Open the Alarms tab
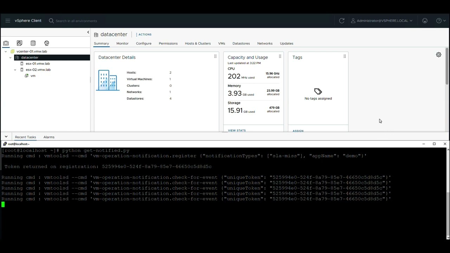 (x=49, y=137)
